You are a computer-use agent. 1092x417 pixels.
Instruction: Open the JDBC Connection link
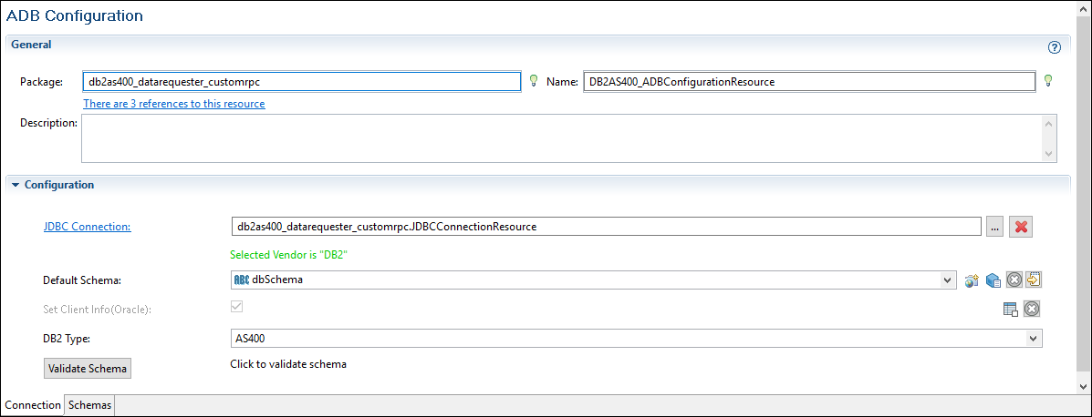tap(87, 227)
